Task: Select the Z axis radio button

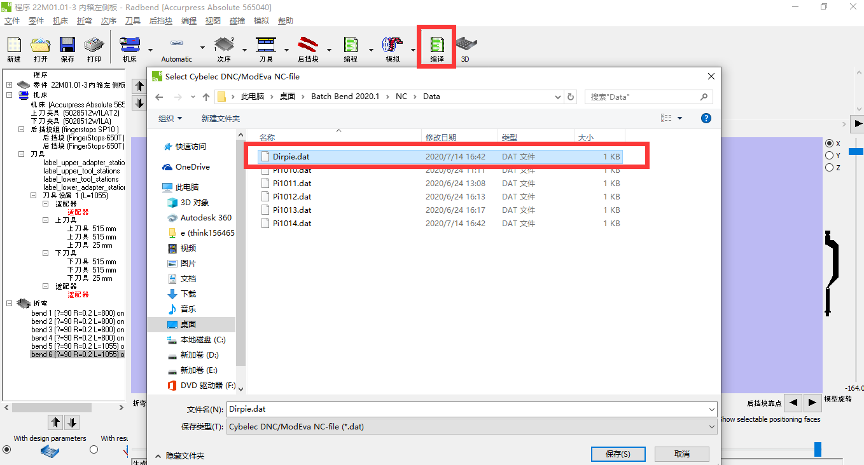Action: [829, 168]
